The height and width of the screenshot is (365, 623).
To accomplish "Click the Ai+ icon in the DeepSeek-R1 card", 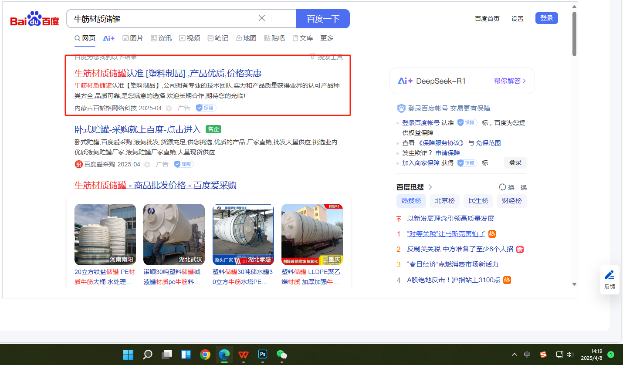I will click(405, 81).
